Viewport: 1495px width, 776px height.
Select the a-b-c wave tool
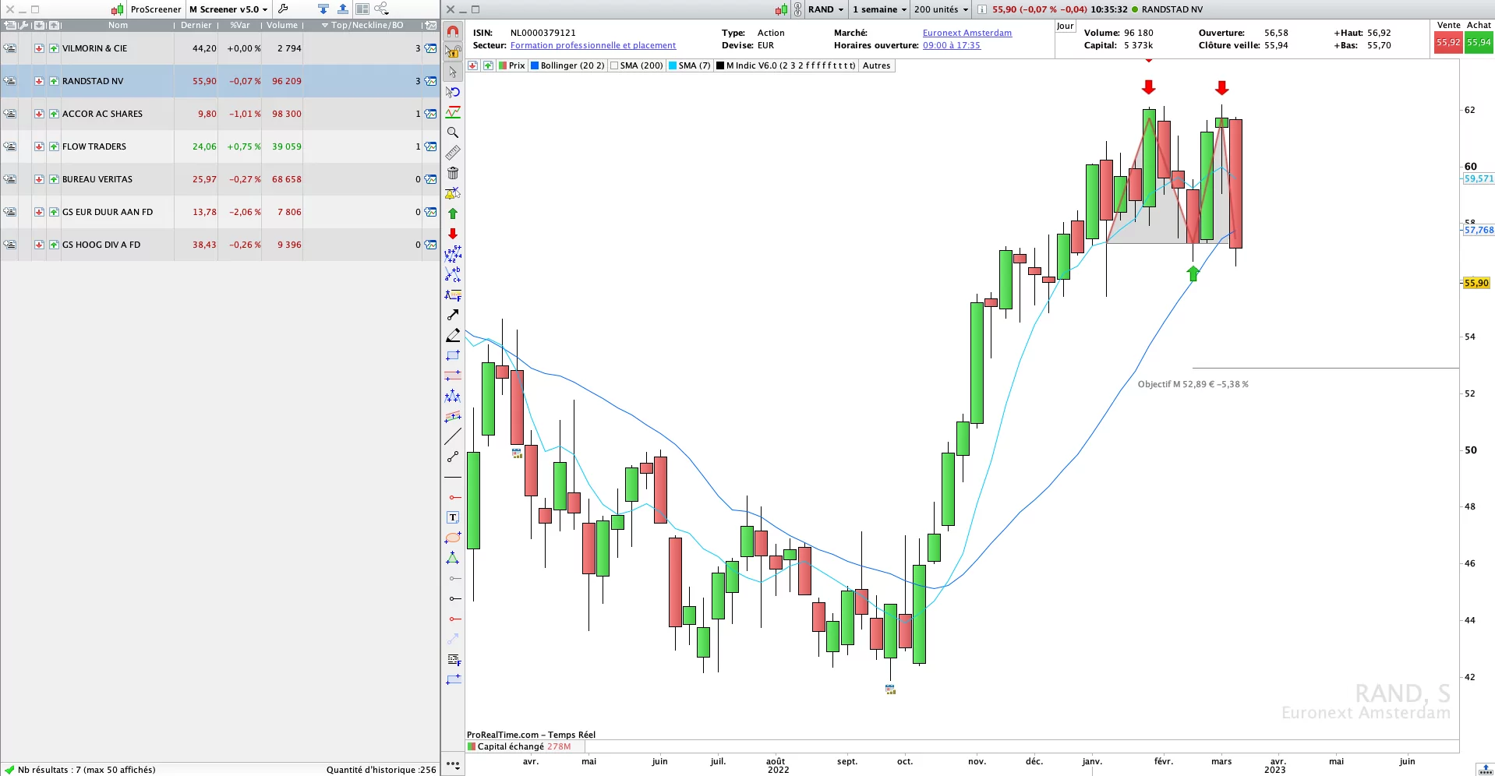(x=453, y=274)
